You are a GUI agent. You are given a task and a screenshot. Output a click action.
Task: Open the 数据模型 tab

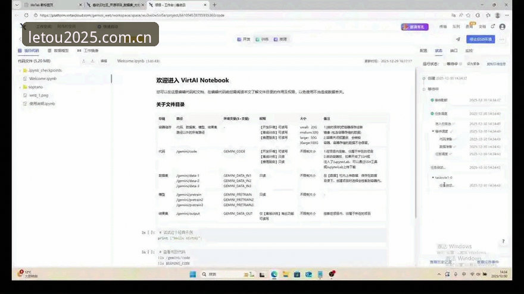tap(58, 50)
